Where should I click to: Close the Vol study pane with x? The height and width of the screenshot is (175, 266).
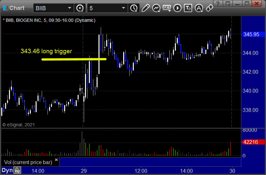click(56, 160)
